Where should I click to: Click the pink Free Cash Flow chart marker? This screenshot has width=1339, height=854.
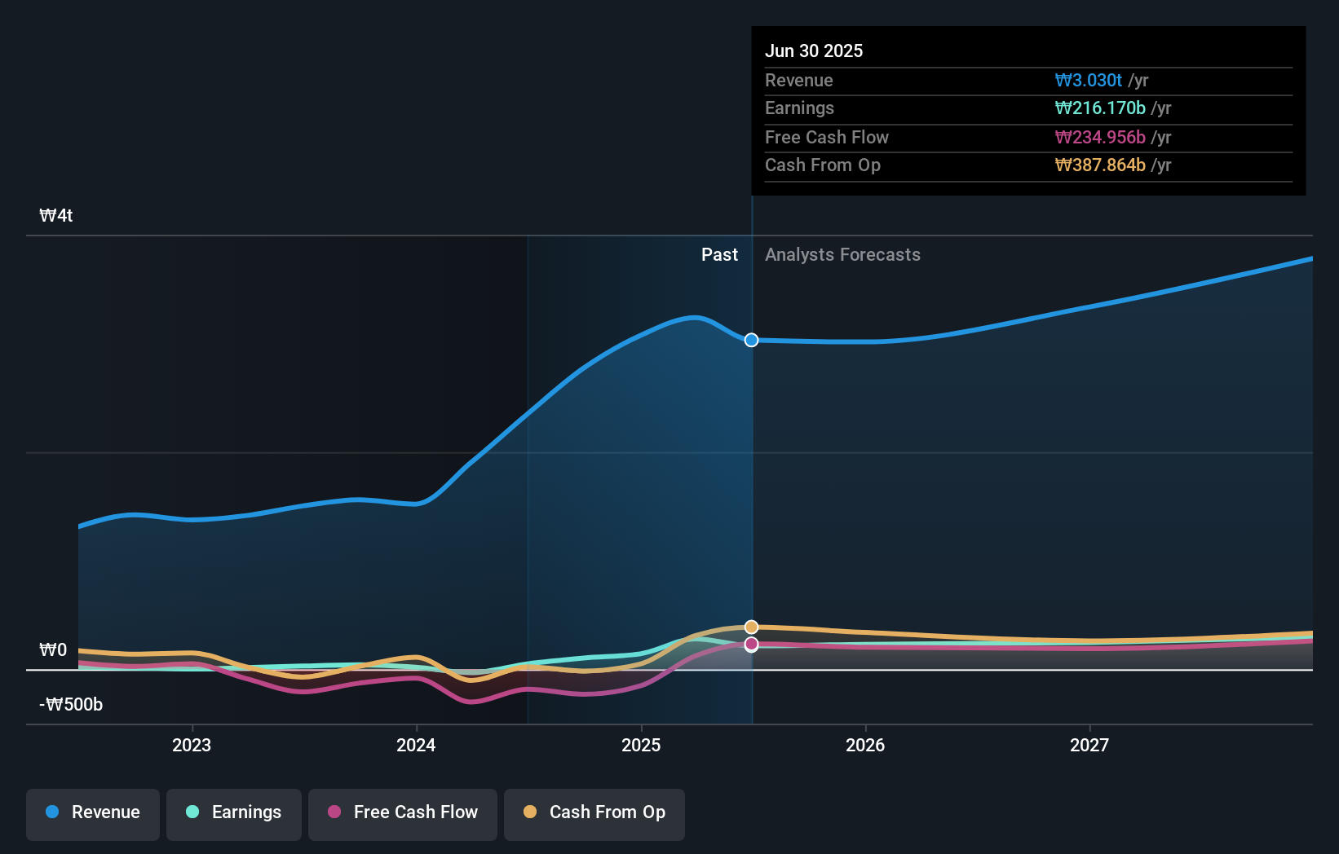[x=750, y=644]
